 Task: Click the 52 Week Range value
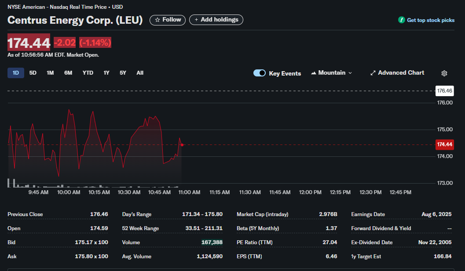point(204,228)
